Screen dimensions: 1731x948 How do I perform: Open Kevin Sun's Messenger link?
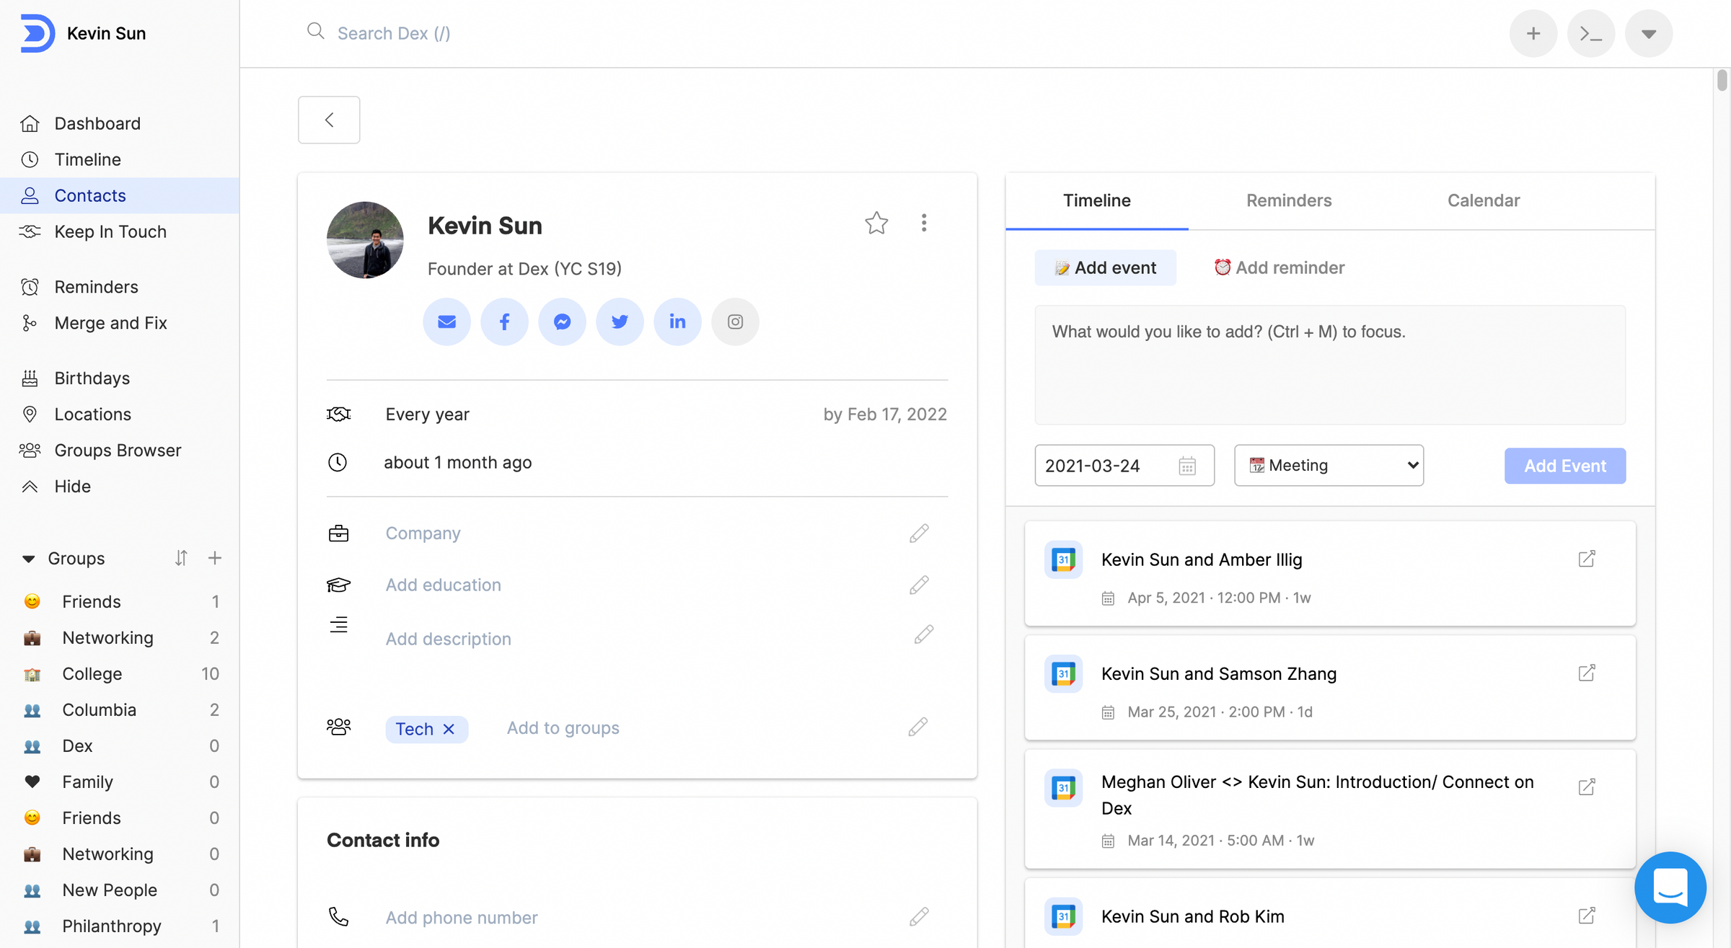[562, 321]
